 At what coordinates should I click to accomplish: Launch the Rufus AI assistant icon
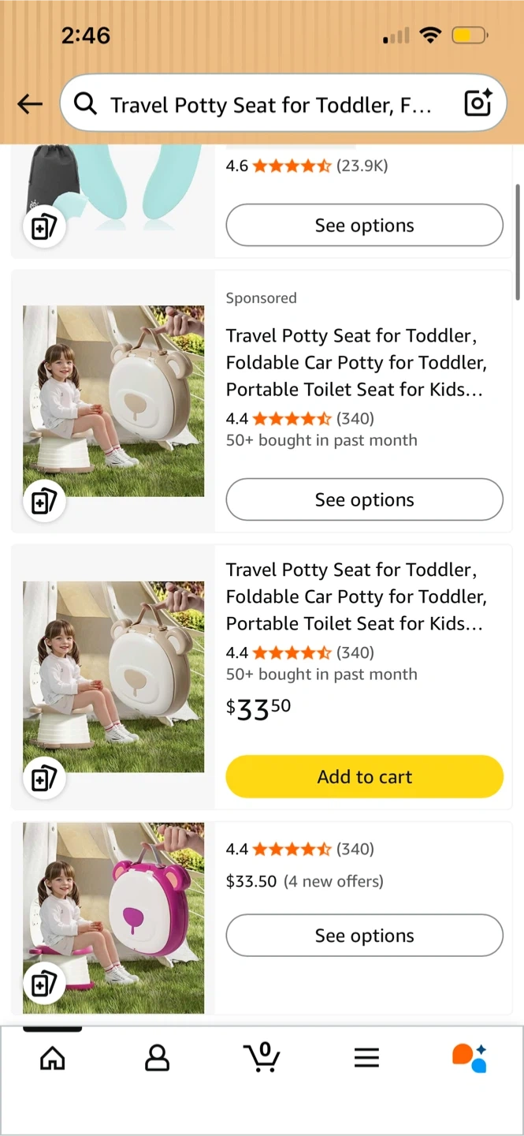tap(470, 1058)
